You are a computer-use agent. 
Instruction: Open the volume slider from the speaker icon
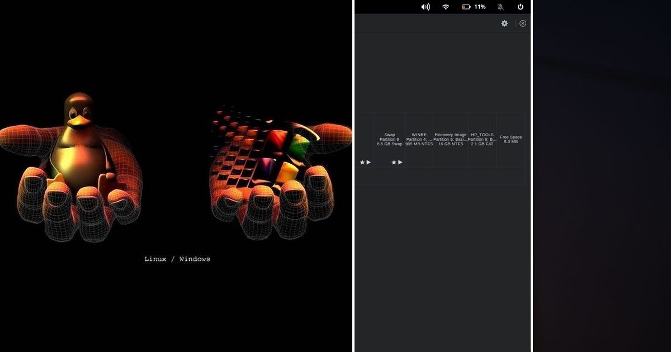[425, 7]
